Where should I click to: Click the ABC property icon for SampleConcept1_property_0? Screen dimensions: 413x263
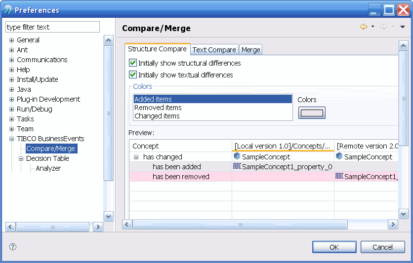tap(237, 166)
